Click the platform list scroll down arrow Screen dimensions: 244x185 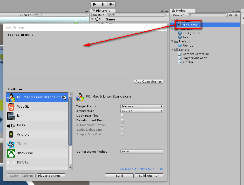pos(70,168)
